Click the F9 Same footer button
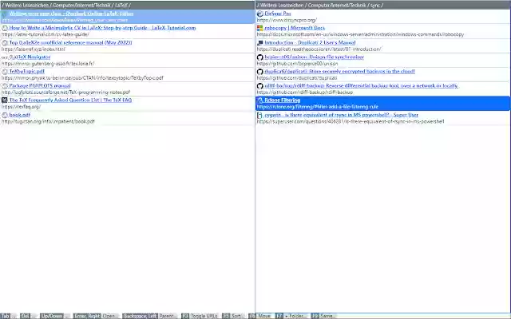The width and height of the screenshot is (511, 319). click(323, 316)
